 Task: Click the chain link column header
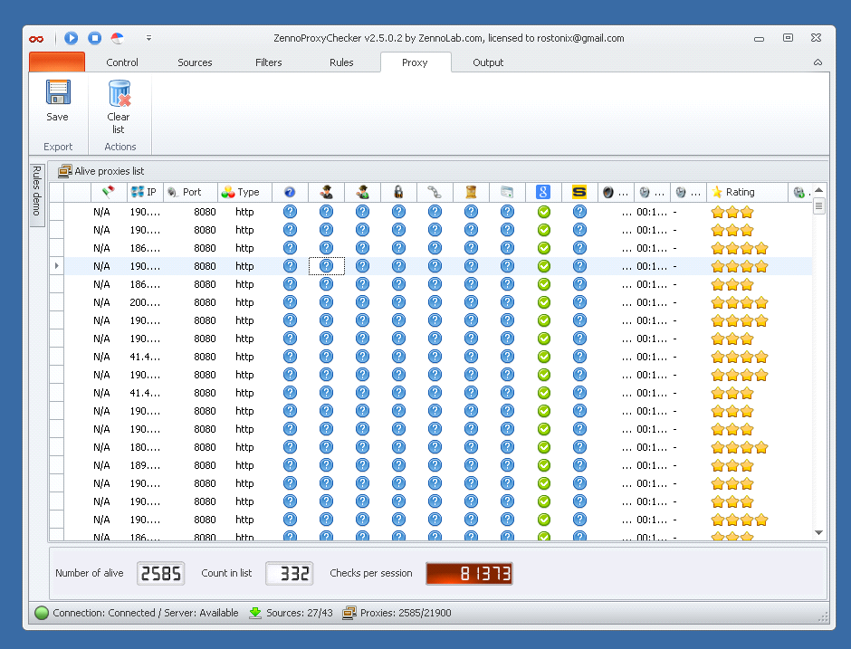[x=435, y=192]
